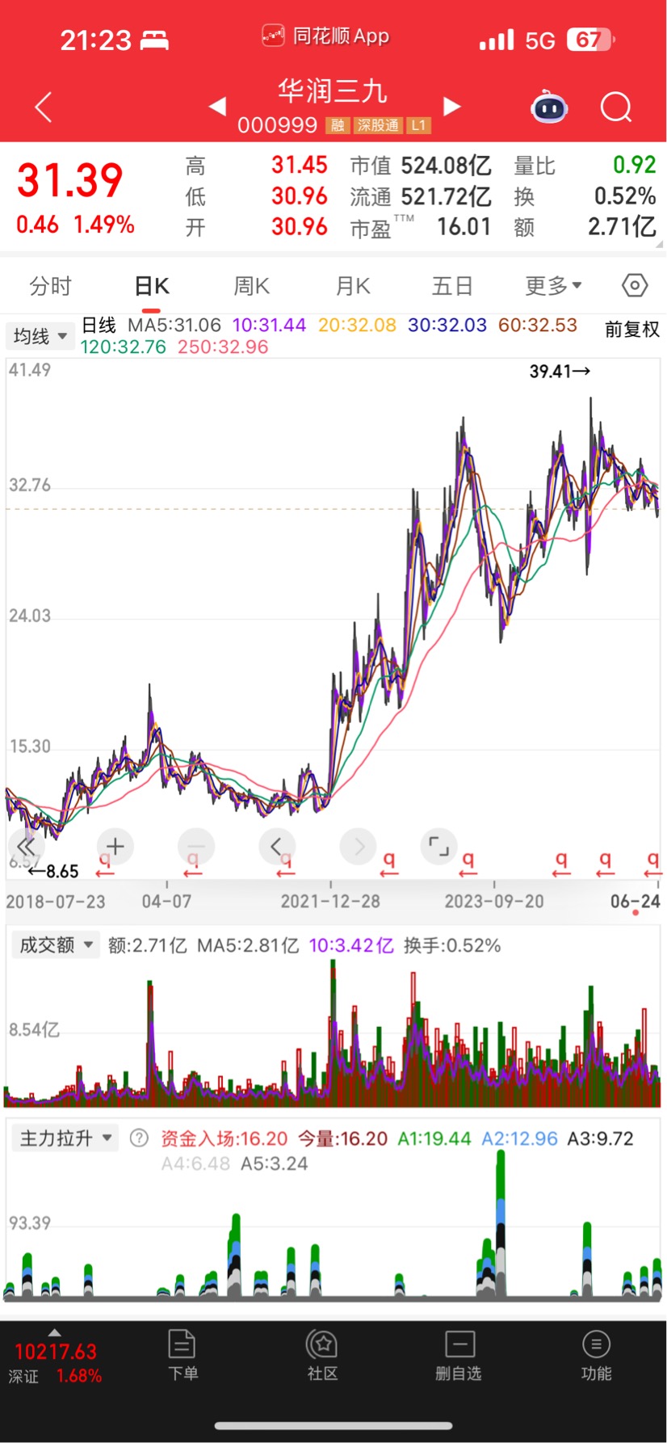667x1443 pixels.
Task: Tap turnover rate 0.52% next to 换
Action: coord(625,196)
